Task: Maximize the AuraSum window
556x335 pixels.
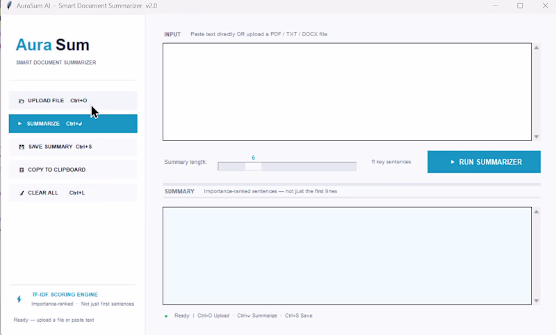Action: tap(520, 6)
